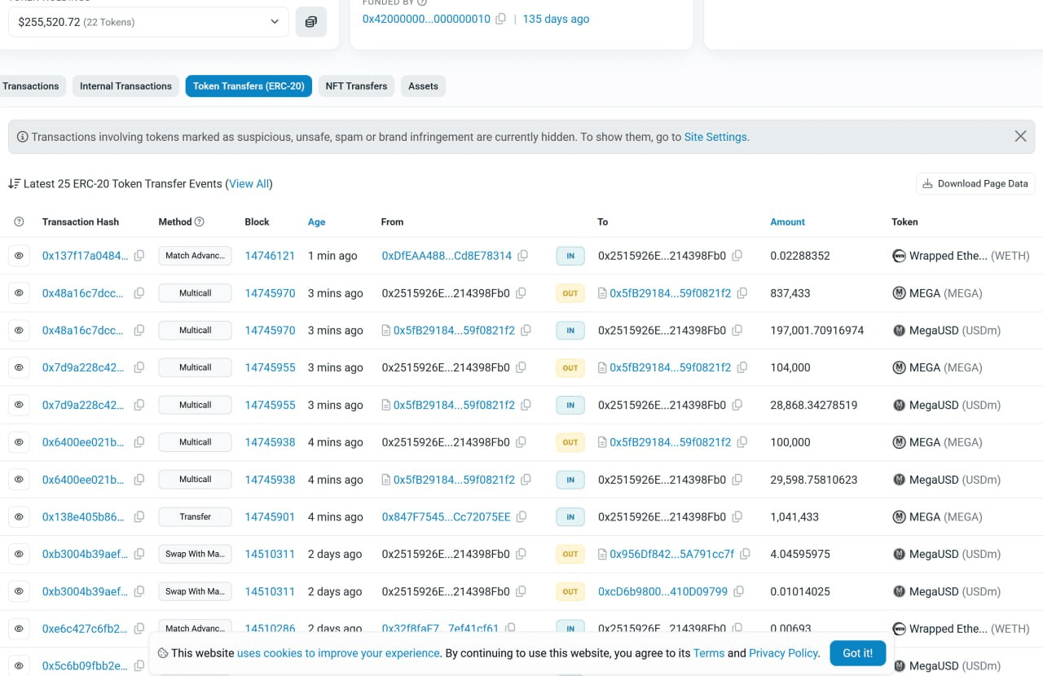Click the wallet icon beside token holdings
The width and height of the screenshot is (1043, 676).
click(x=310, y=22)
